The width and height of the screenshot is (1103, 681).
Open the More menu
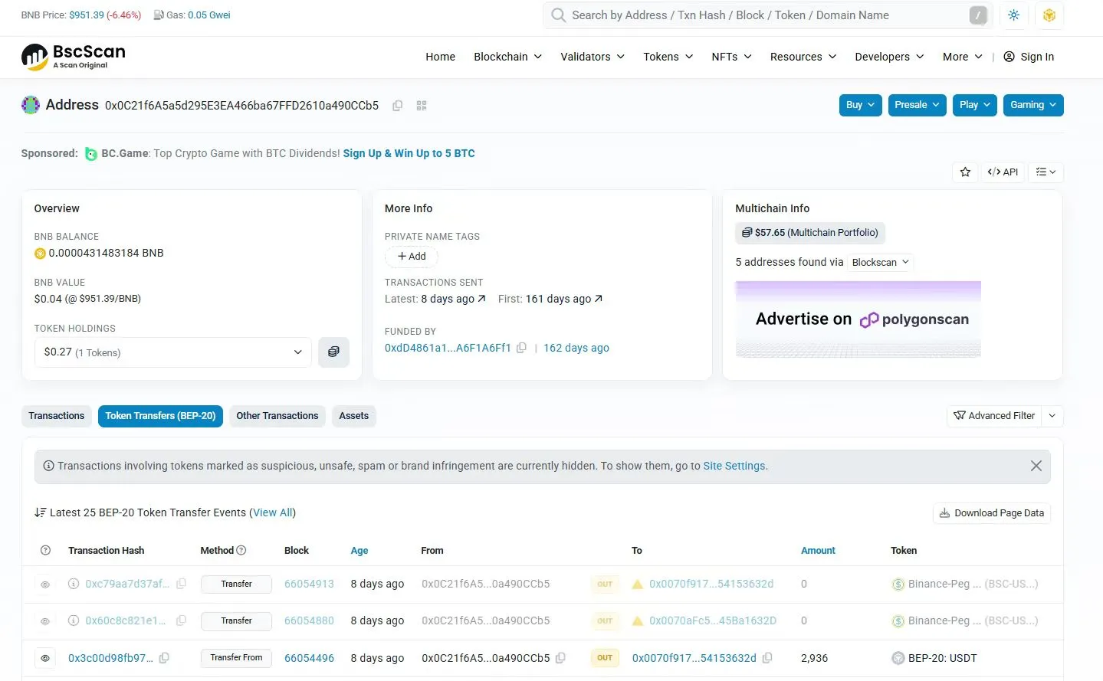tap(962, 57)
